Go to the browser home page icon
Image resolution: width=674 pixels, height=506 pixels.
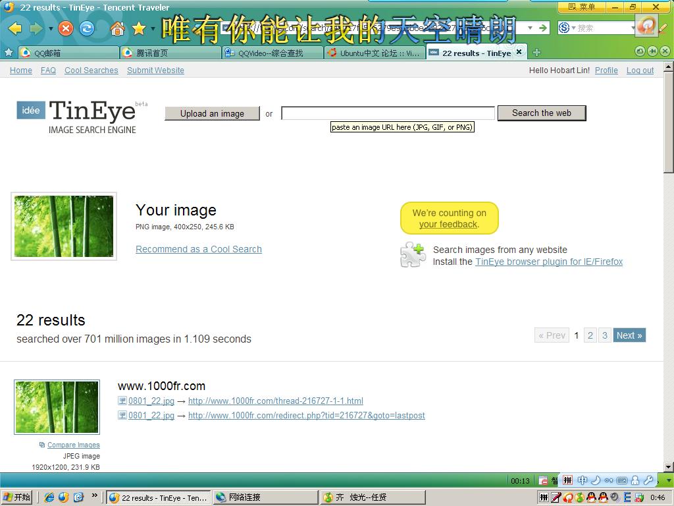[117, 28]
